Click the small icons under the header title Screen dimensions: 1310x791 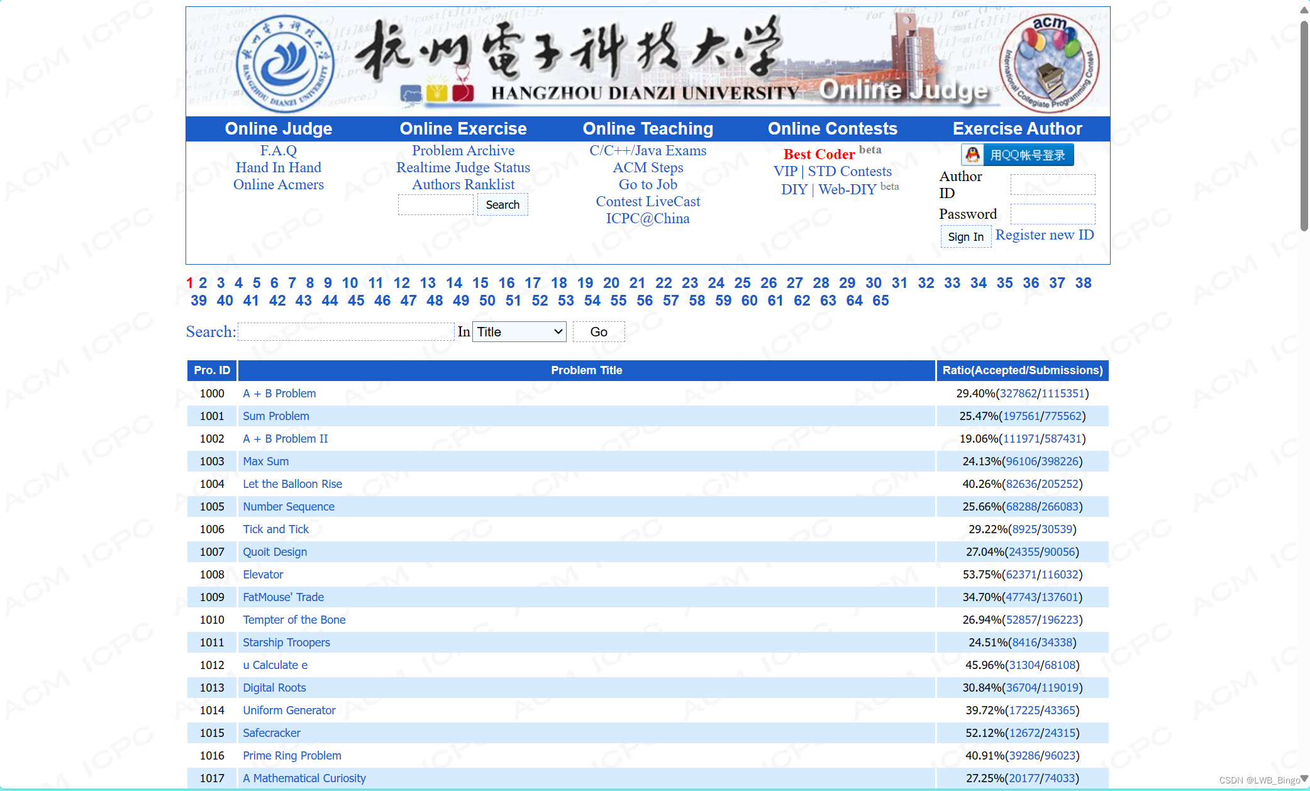tap(437, 93)
